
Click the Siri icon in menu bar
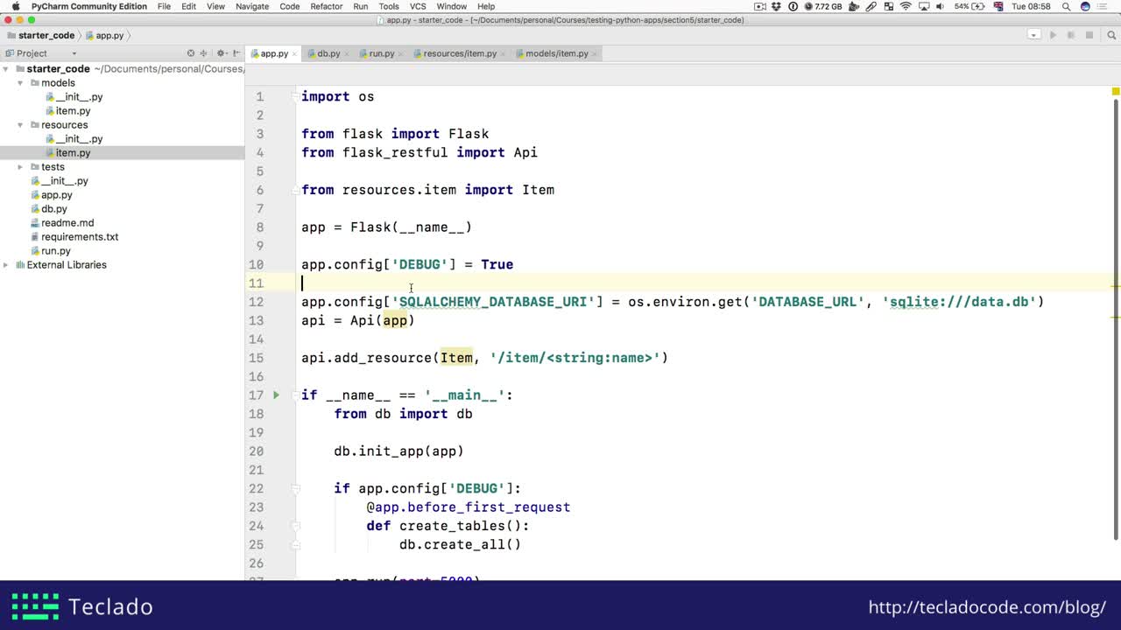[x=1086, y=6]
